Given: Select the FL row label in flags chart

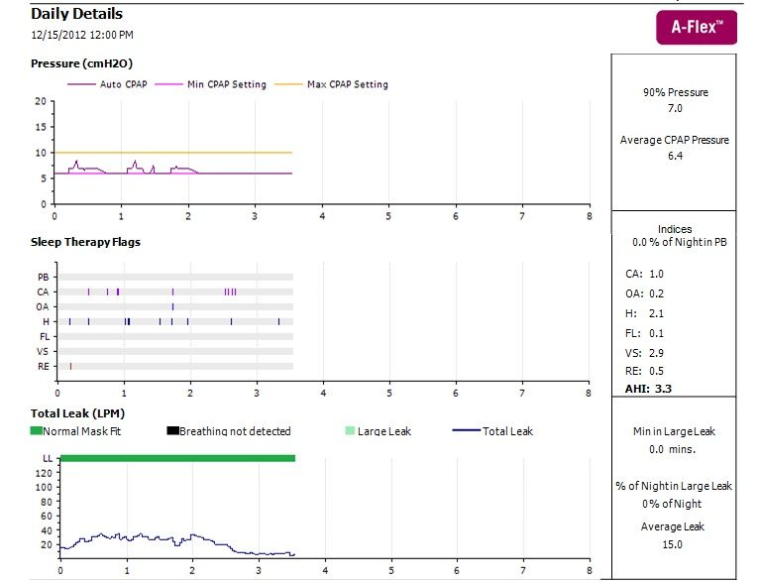Looking at the screenshot, I should coord(43,337).
